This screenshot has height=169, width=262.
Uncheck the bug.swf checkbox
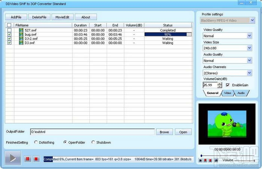click(9, 34)
